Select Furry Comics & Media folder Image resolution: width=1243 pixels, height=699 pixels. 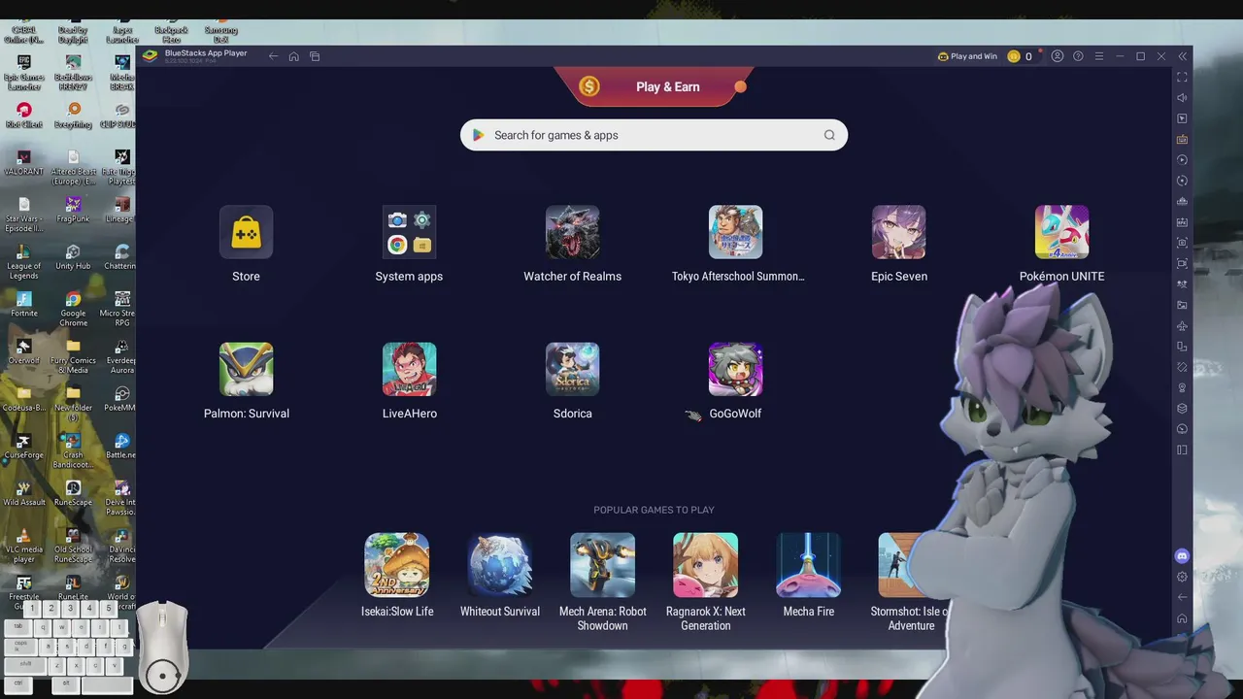click(73, 355)
